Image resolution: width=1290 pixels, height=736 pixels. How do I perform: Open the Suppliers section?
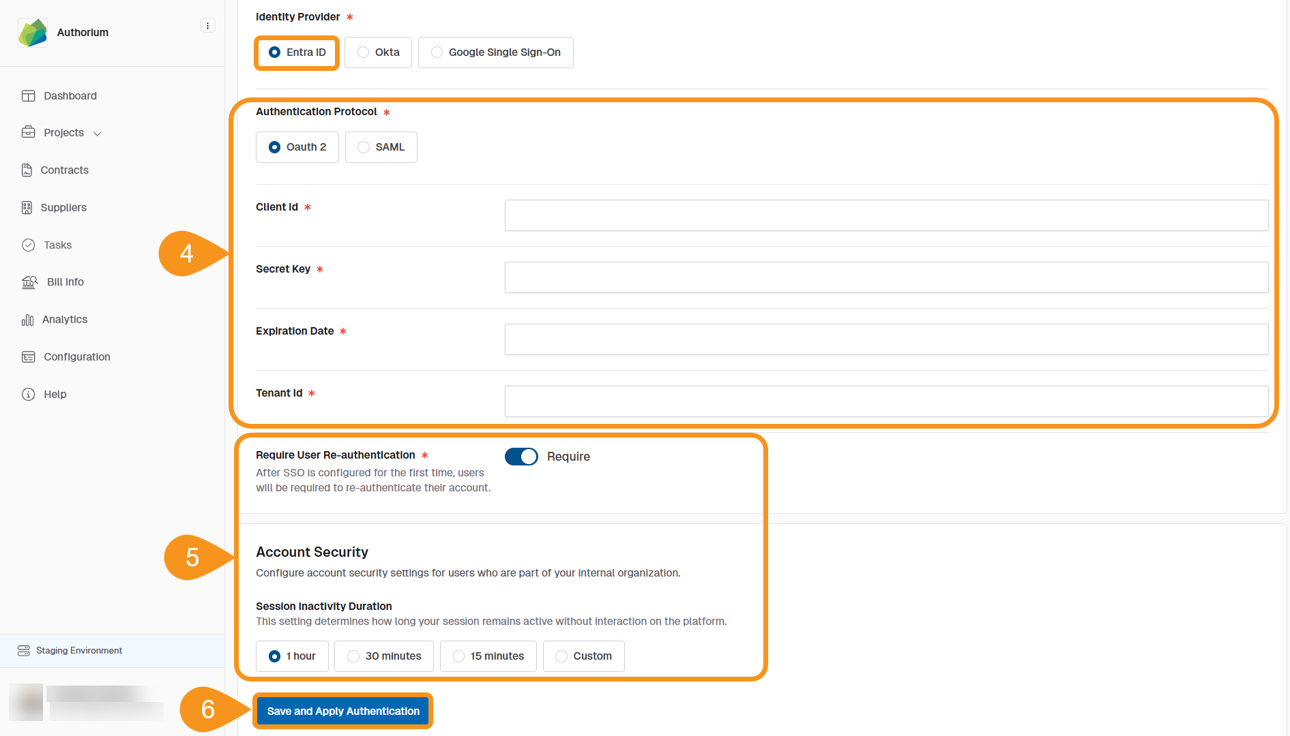(65, 207)
